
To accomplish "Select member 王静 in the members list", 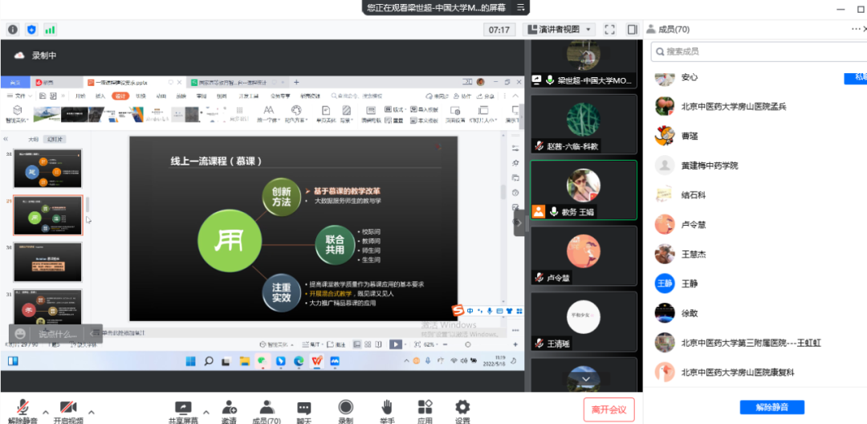I will pyautogui.click(x=689, y=283).
